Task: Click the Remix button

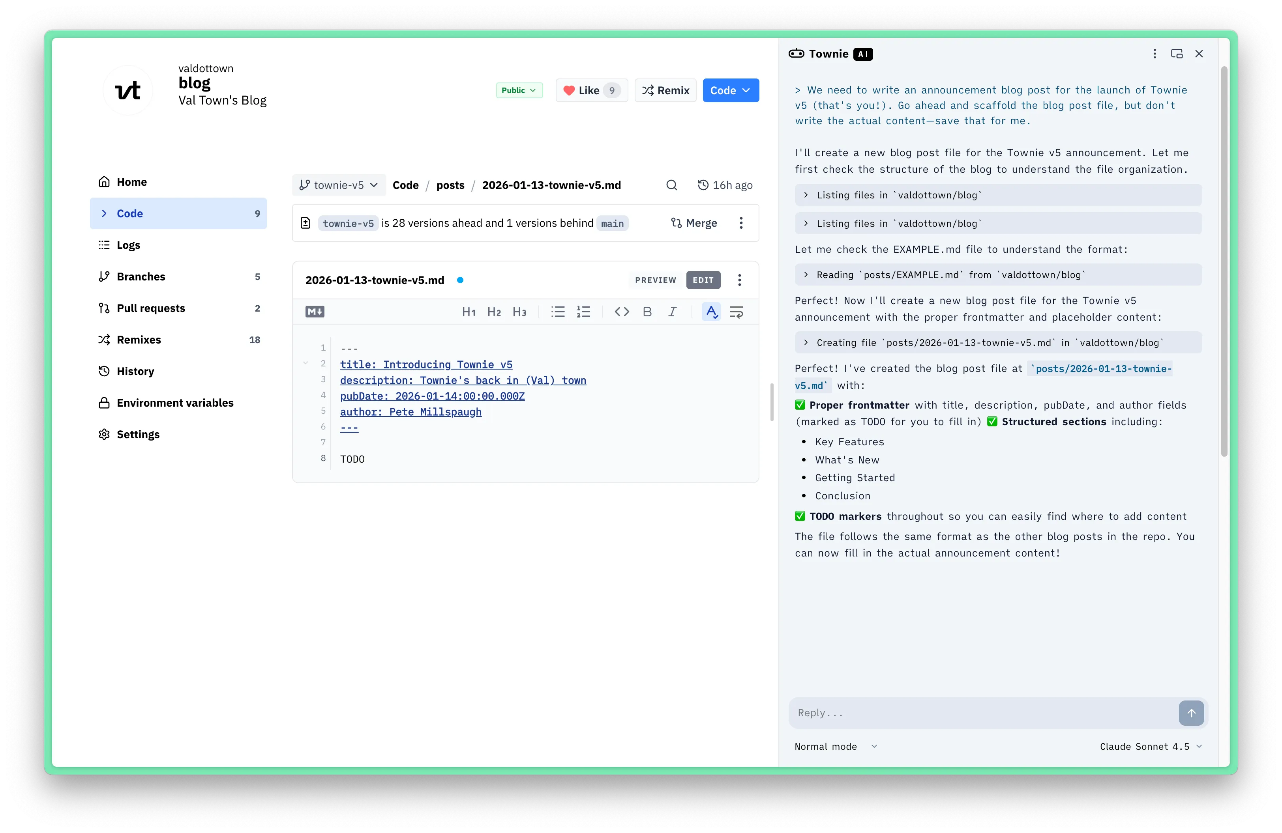Action: coord(665,90)
